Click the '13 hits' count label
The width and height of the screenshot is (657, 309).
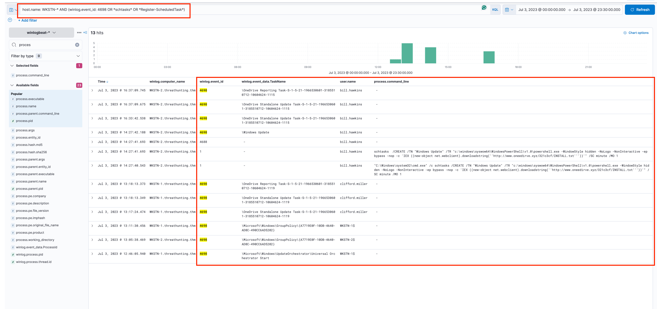tap(97, 33)
